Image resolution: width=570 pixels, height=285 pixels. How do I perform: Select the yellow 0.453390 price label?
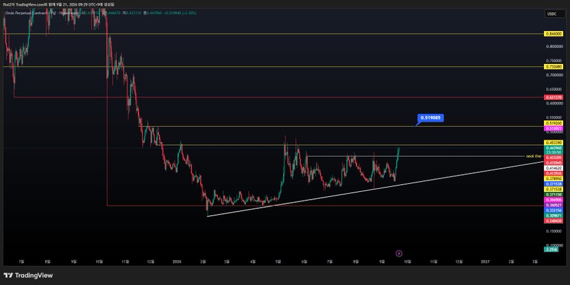coord(553,142)
